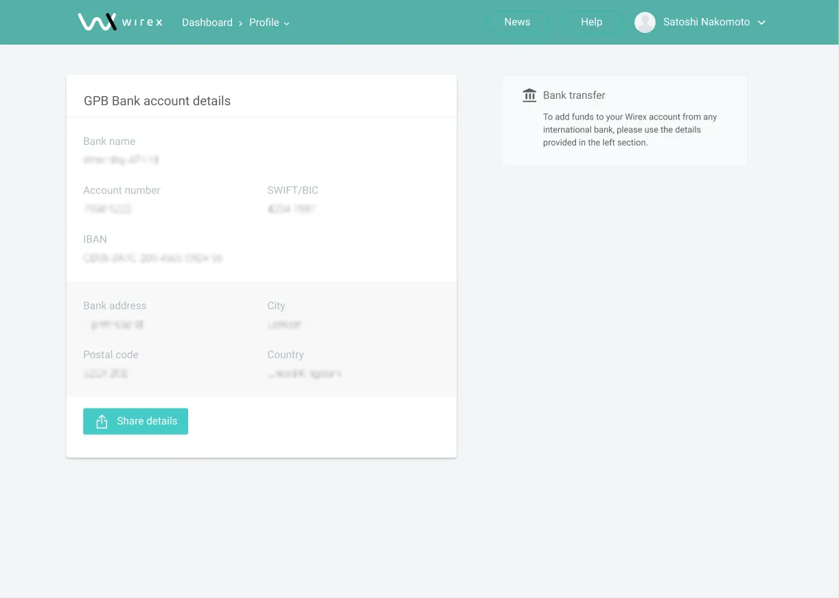Expand the Profile dropdown menu
The width and height of the screenshot is (839, 598).
(269, 22)
